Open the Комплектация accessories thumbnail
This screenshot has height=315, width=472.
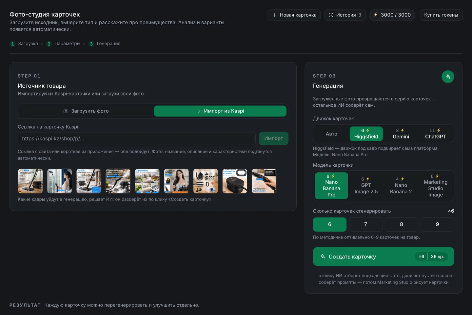click(206, 181)
